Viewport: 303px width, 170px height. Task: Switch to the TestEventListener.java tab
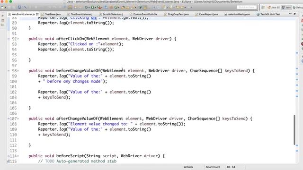[80, 14]
